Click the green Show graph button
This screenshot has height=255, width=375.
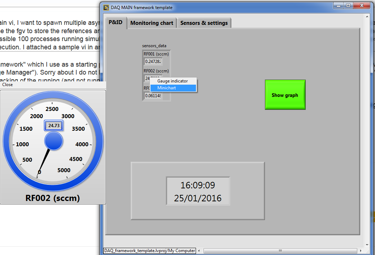coord(285,95)
